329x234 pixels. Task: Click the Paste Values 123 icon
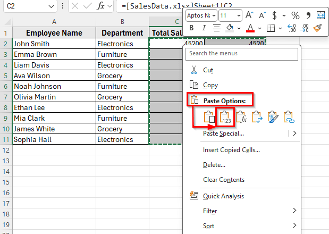225,117
